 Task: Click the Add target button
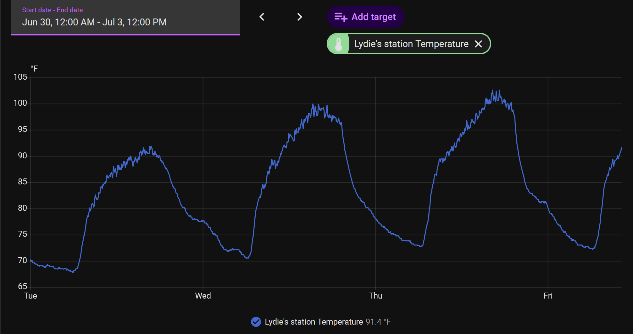click(365, 17)
